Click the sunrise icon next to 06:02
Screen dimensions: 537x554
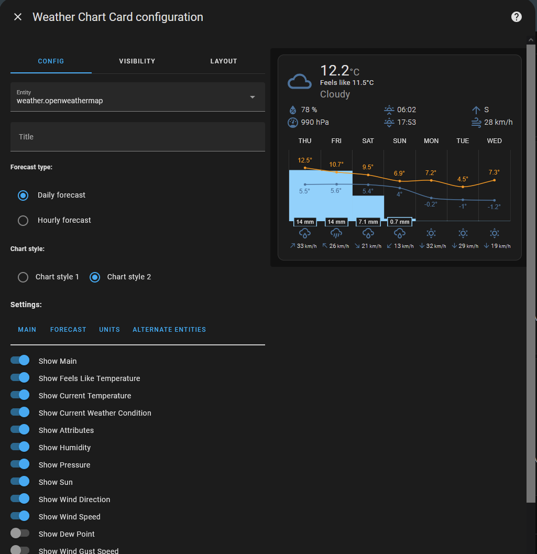point(389,110)
